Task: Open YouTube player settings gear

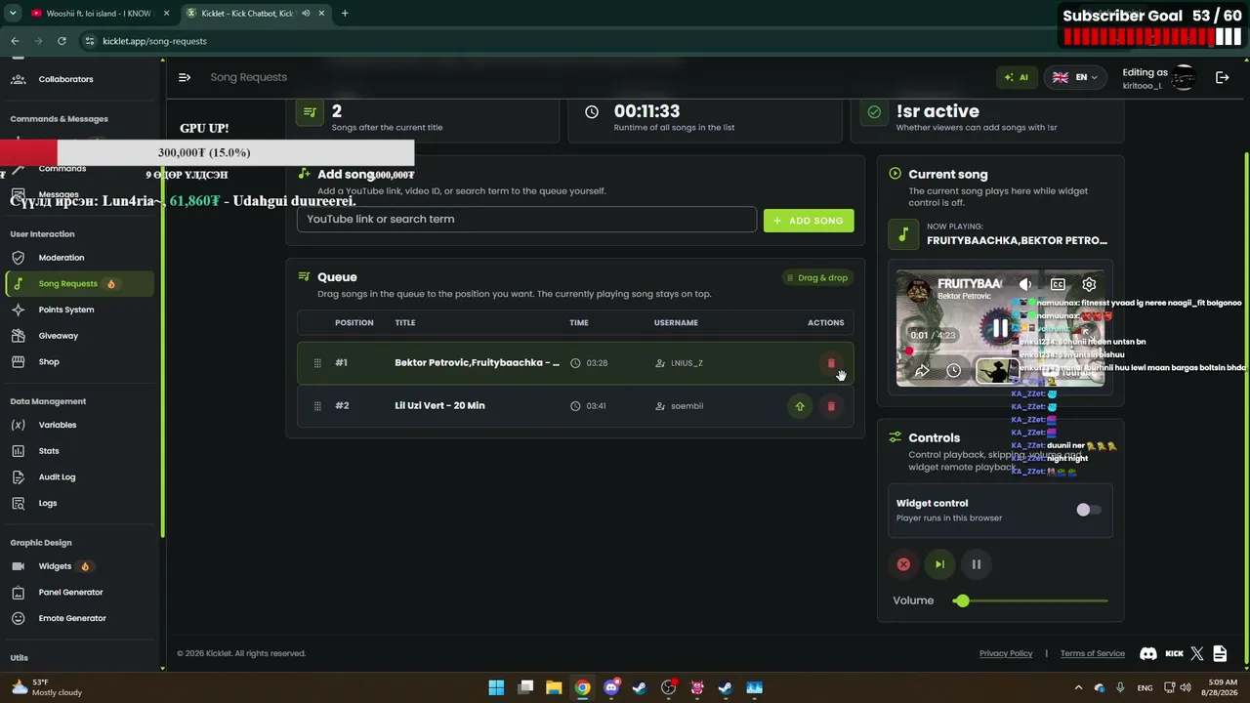Action: (x=1089, y=284)
